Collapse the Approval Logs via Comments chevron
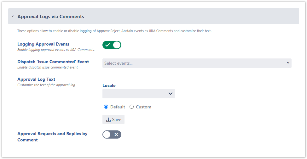This screenshot has height=159, width=307. point(13,17)
